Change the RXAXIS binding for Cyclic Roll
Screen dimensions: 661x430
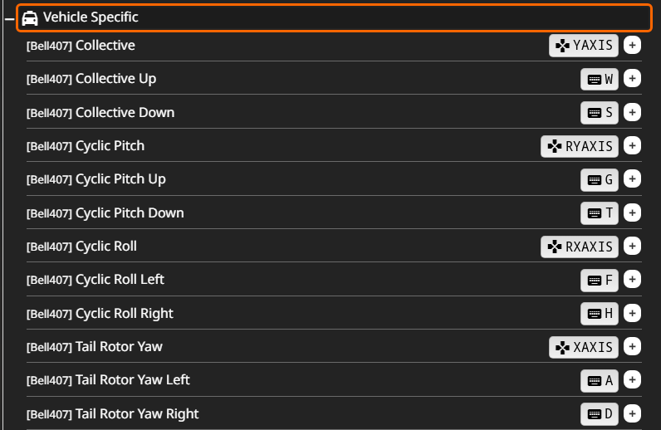tap(580, 247)
